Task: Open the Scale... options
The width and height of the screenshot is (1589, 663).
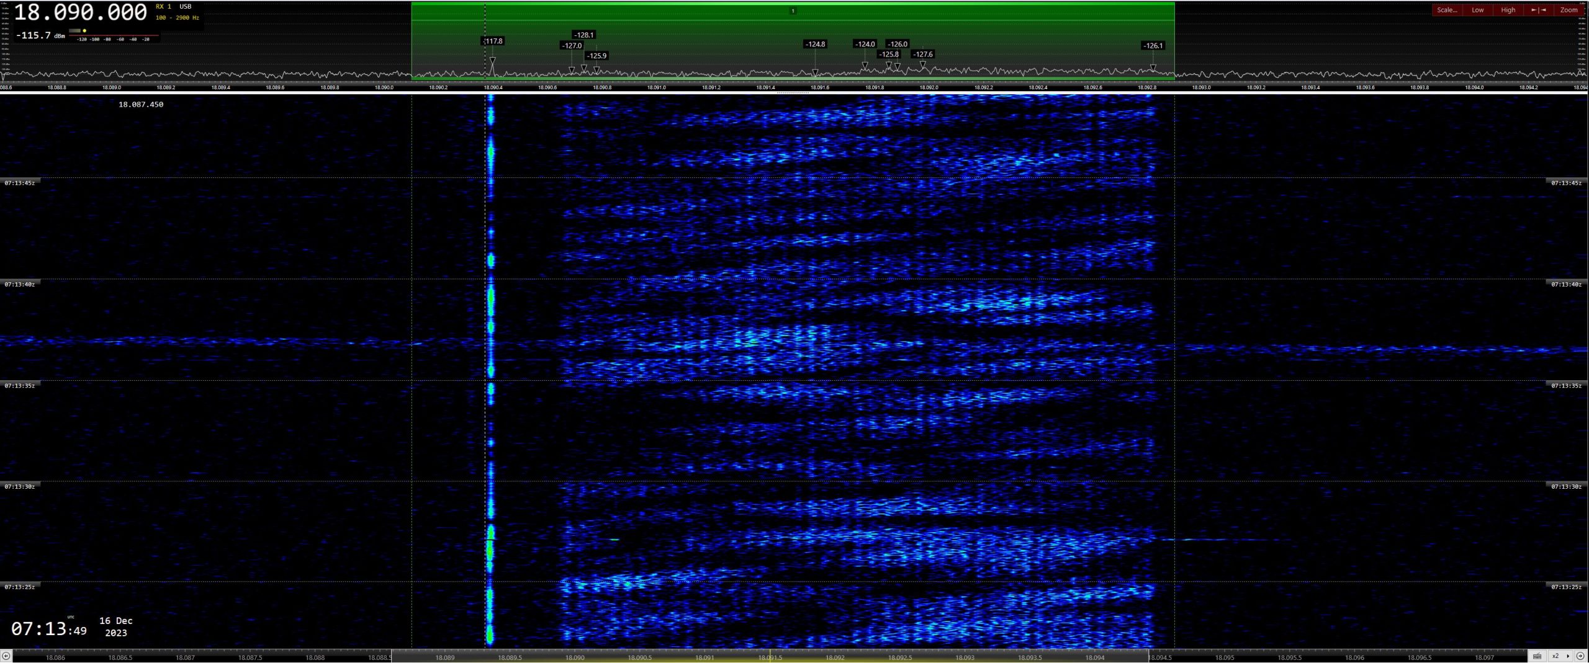Action: pyautogui.click(x=1447, y=10)
